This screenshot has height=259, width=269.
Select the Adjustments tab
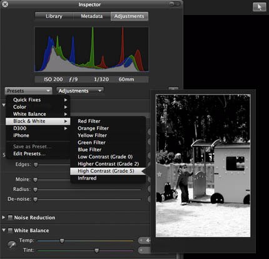129,16
